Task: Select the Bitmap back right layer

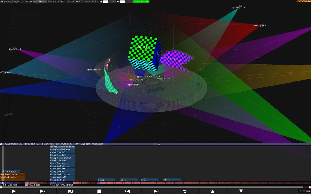Action: 62,180
